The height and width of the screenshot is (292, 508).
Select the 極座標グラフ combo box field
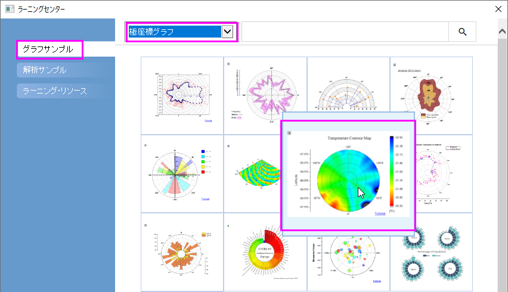[x=181, y=32]
